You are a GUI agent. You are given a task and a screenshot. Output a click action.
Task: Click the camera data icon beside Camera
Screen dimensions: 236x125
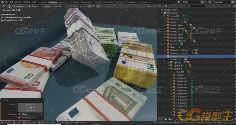tap(181, 44)
